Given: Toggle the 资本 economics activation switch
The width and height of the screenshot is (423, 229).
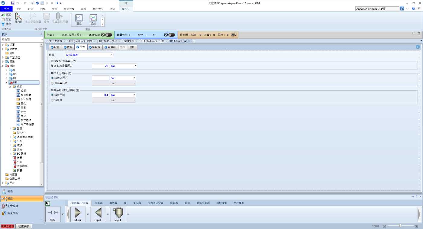Looking at the screenshot, I should pos(108,35).
